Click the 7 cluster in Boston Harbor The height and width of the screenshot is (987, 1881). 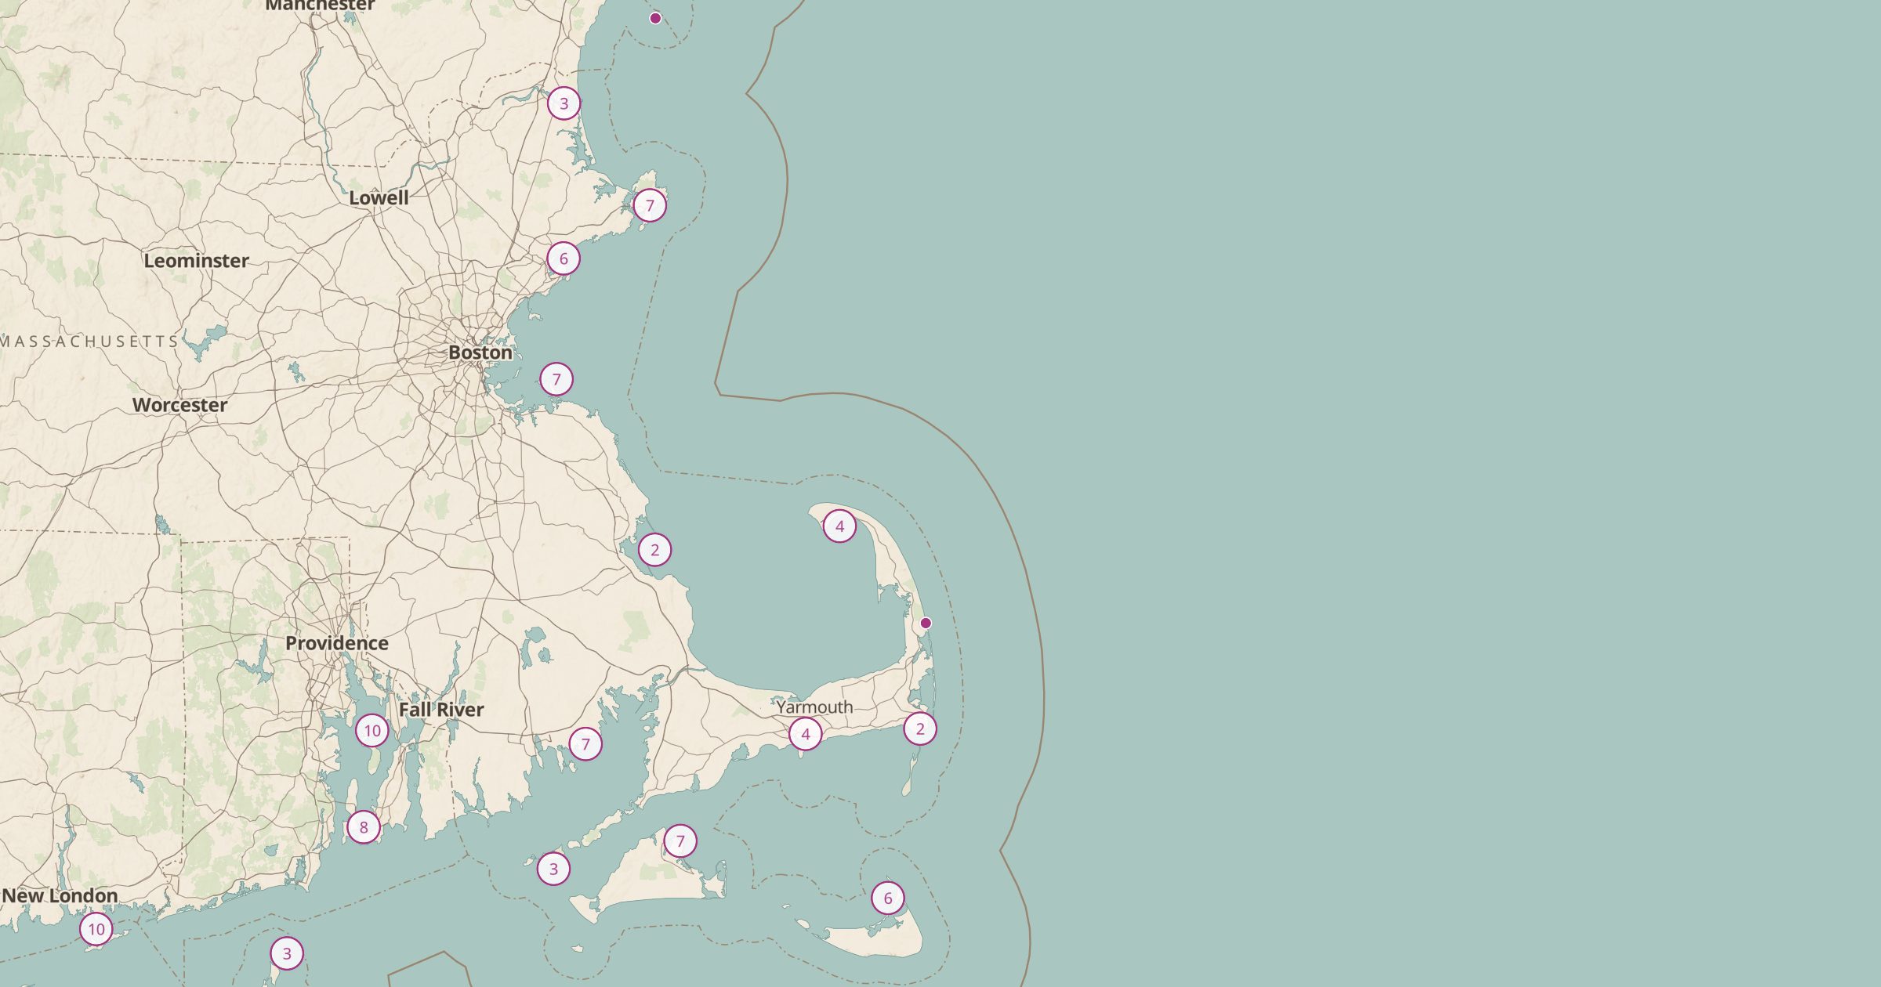[556, 380]
